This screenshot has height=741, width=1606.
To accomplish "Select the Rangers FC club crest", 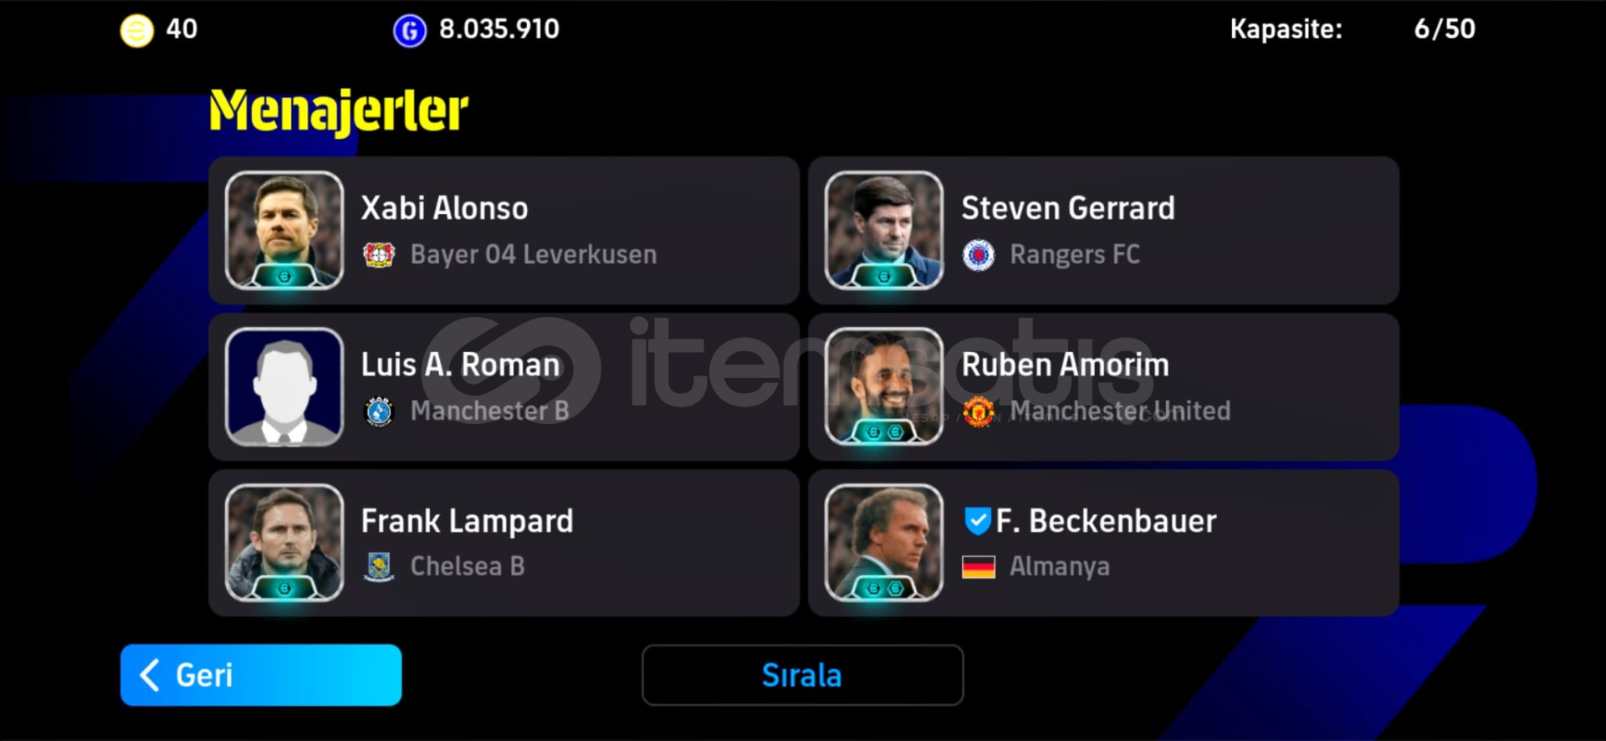I will 979,254.
